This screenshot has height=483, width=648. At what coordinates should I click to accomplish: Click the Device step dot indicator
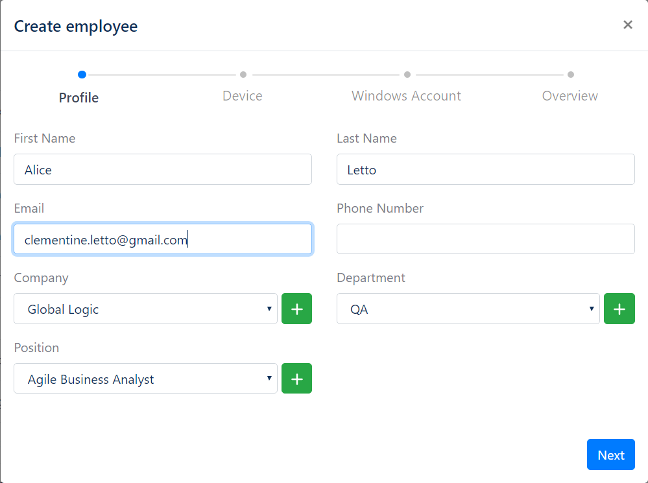(243, 75)
